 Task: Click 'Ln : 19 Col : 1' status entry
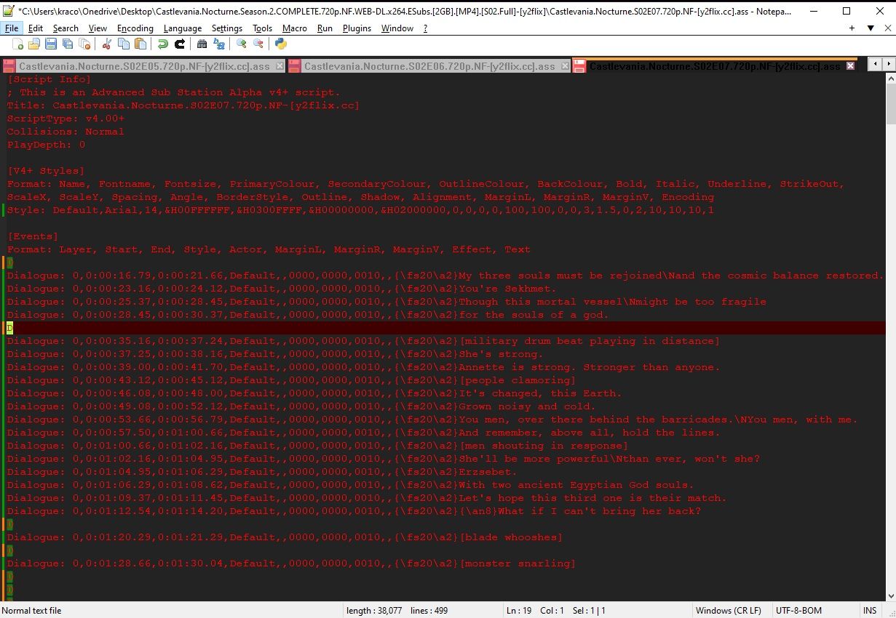tap(536, 611)
